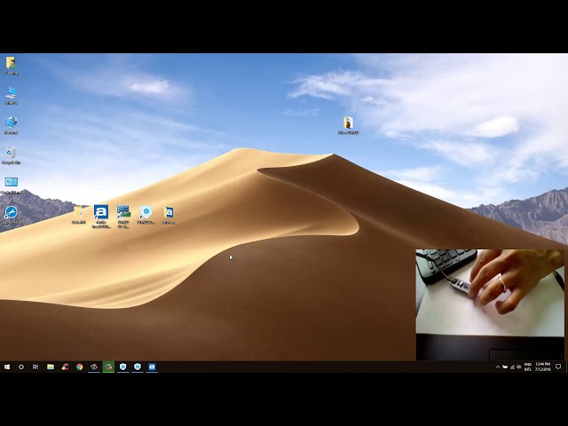568x426 pixels.
Task: Open CCleaner from the taskbar
Action: [65, 367]
